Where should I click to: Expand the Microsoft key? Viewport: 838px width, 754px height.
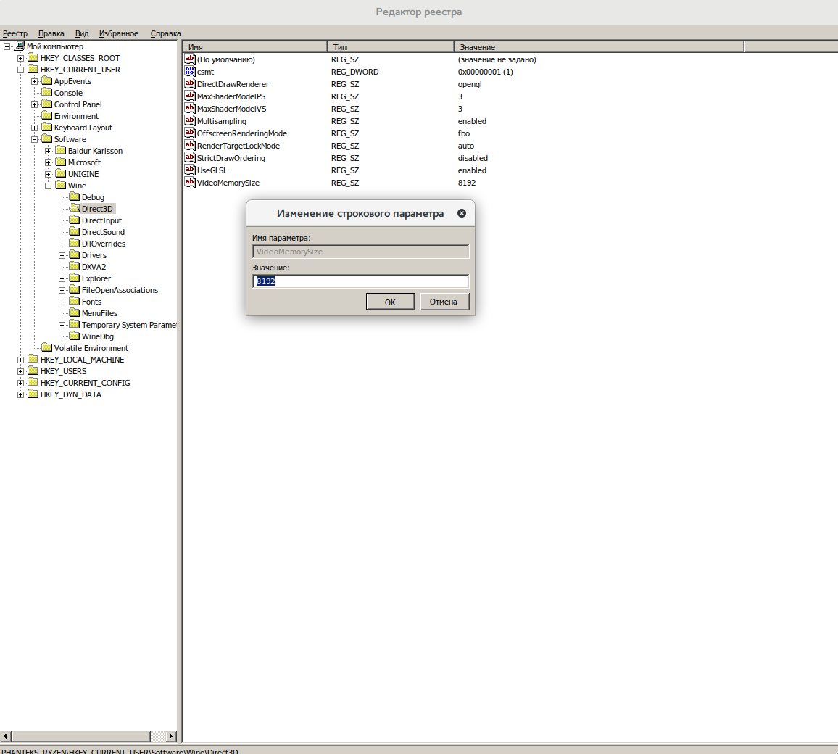(49, 162)
